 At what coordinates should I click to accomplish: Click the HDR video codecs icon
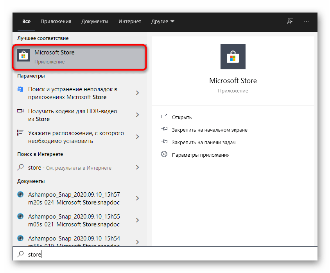tap(21, 111)
